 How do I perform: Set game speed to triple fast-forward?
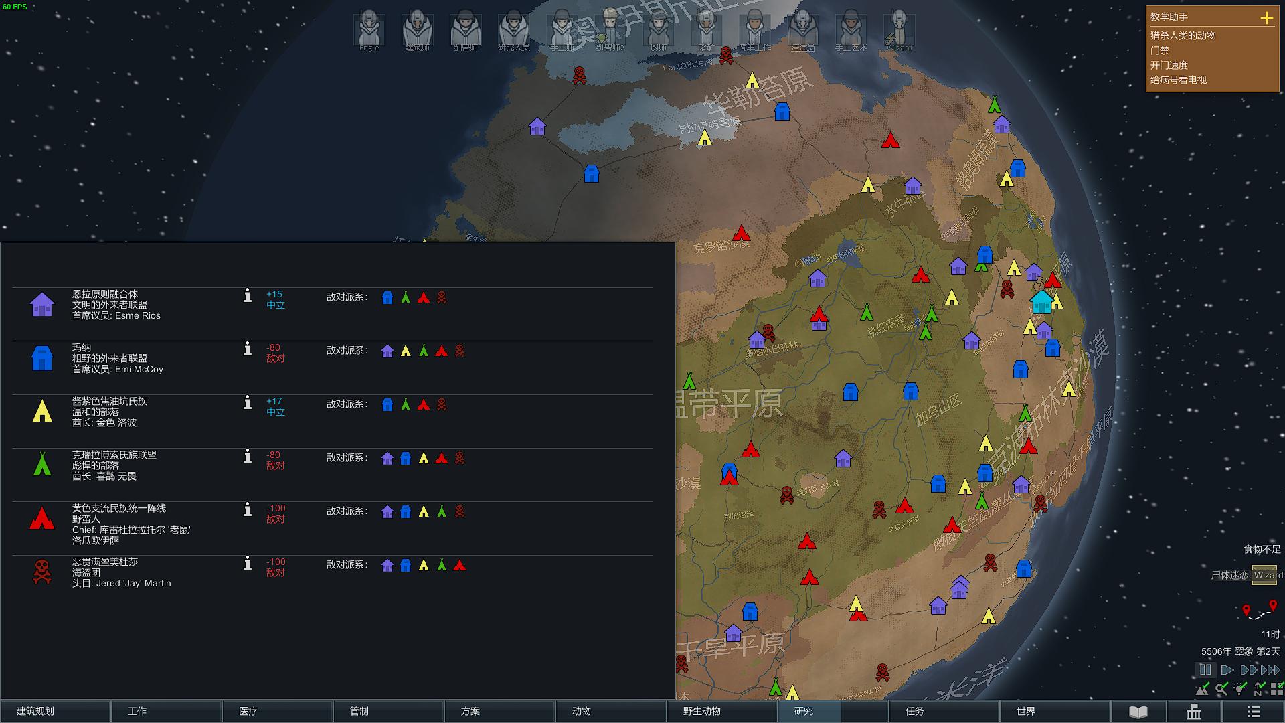(1270, 669)
